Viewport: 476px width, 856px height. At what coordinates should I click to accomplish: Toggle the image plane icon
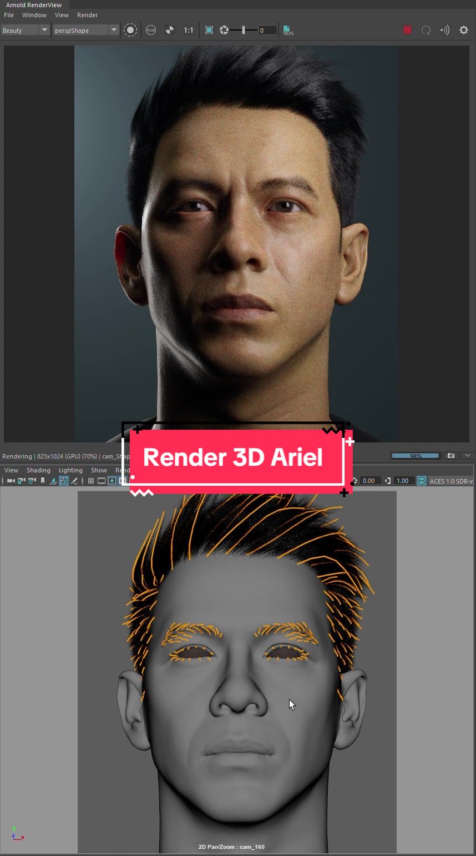coord(53,481)
